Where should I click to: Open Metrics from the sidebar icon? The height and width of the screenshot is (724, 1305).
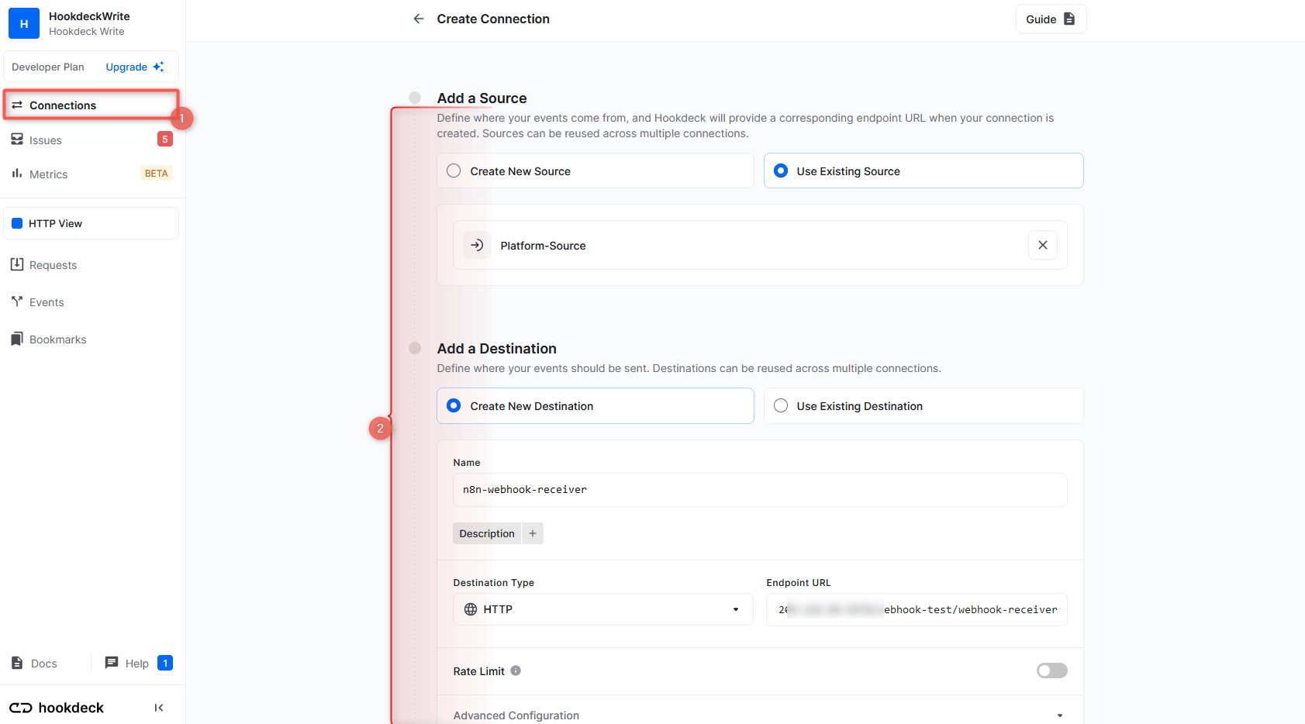click(17, 174)
